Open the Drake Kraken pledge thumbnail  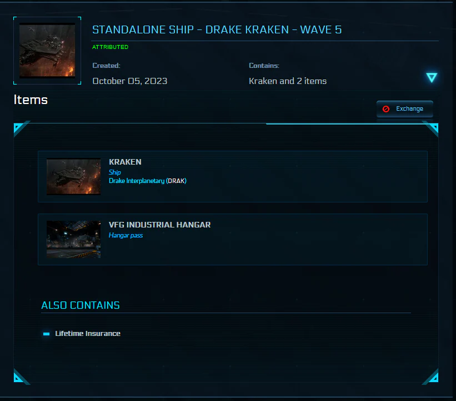point(47,51)
